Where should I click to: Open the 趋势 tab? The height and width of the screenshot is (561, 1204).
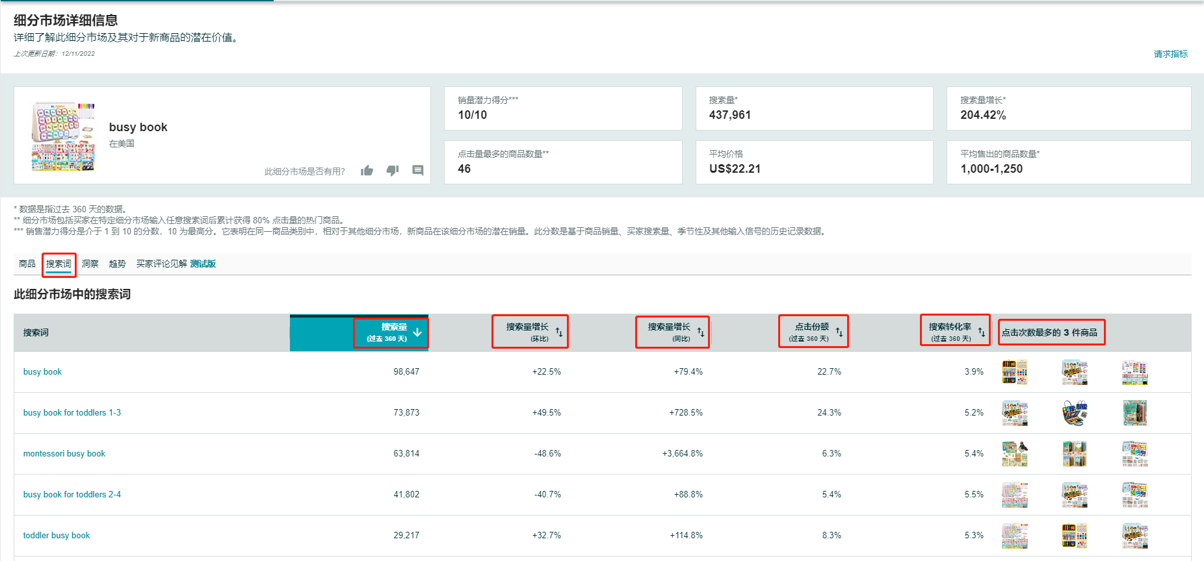(x=118, y=264)
